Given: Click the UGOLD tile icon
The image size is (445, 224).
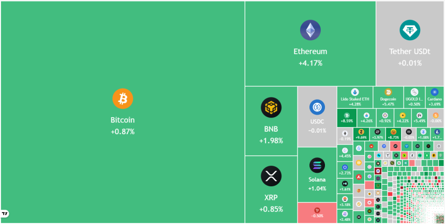Looking at the screenshot, I should click(x=414, y=92).
